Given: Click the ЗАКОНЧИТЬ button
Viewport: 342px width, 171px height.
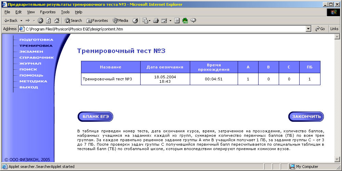Looking at the screenshot, I should coord(306,117).
